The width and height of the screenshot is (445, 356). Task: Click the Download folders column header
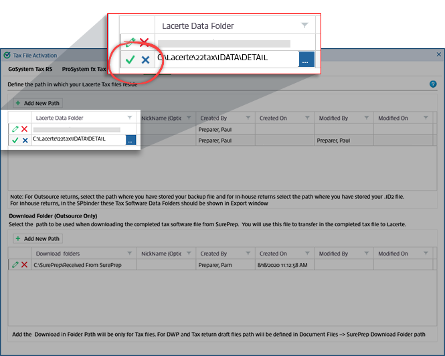(x=84, y=253)
